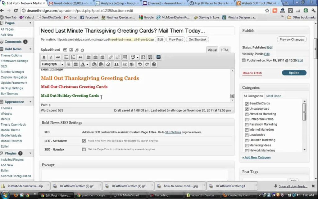Switch to the Analytics Settings browser tab
This screenshot has width=318, height=199.
point(118,3)
